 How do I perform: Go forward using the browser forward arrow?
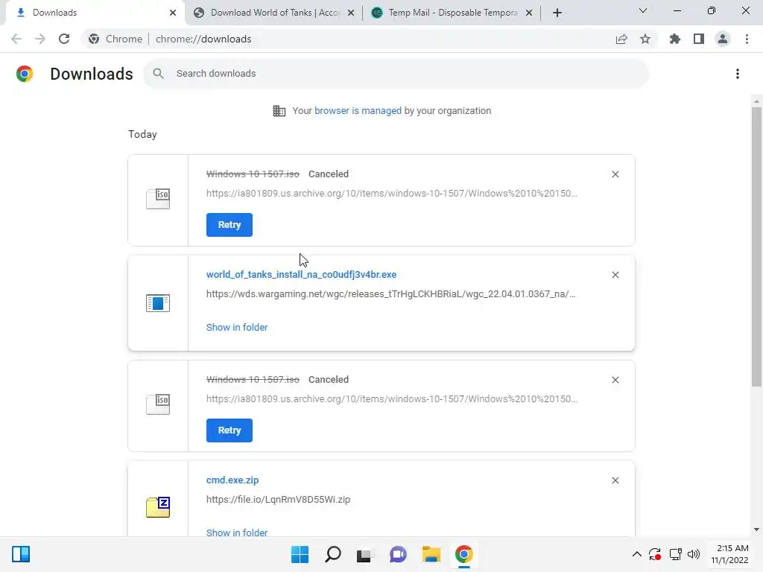(x=40, y=39)
